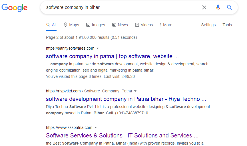Open the Videos tab
The height and width of the screenshot is (146, 247).
[144, 25]
